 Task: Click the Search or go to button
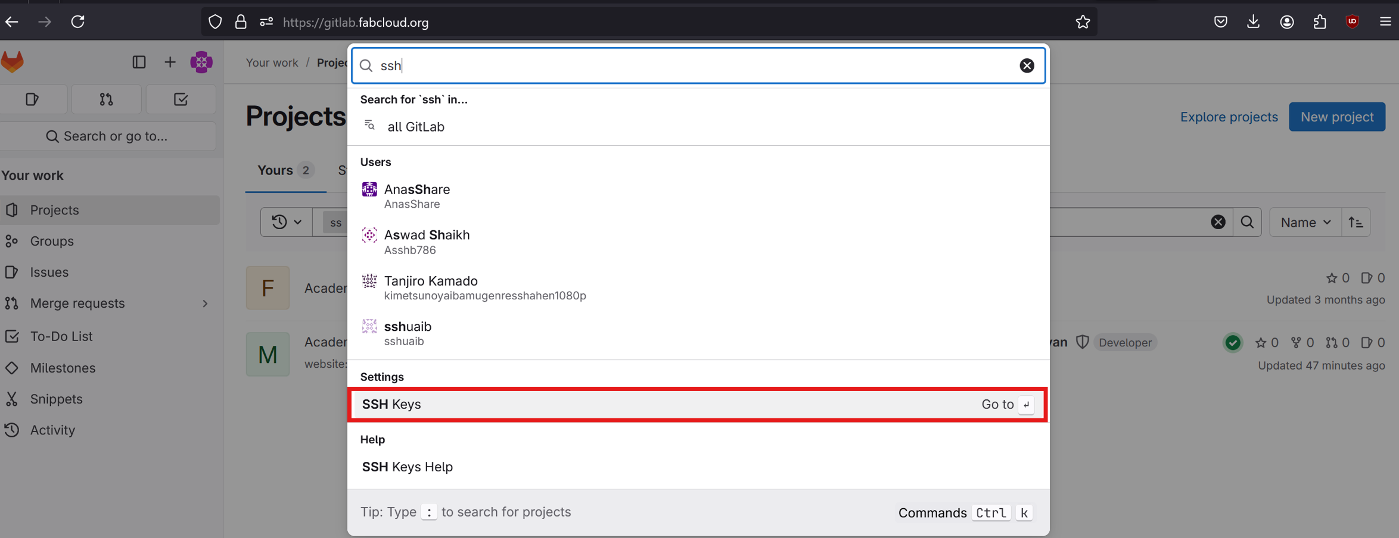(108, 136)
